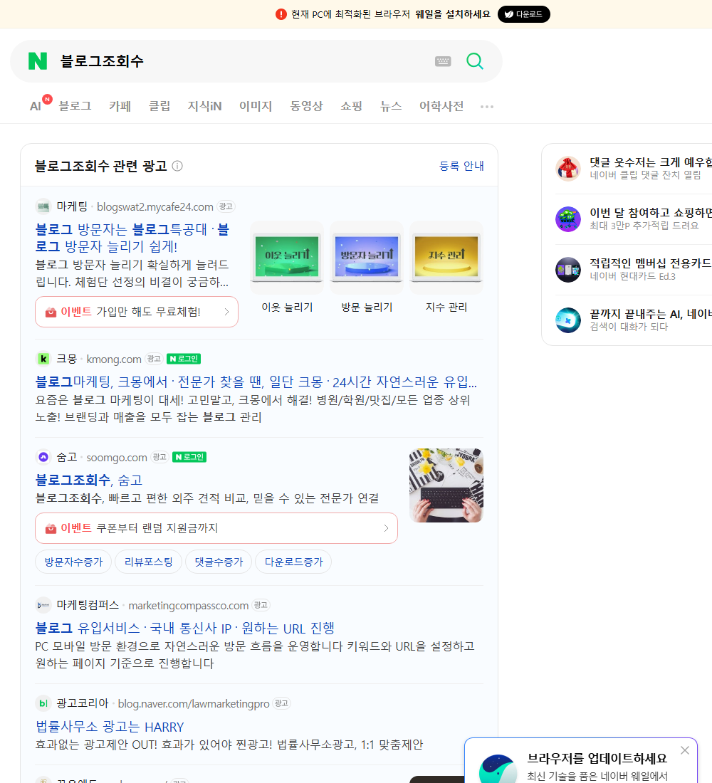The width and height of the screenshot is (712, 783).
Task: Open the on-screen keyboard icon in search bar
Action: tap(443, 61)
